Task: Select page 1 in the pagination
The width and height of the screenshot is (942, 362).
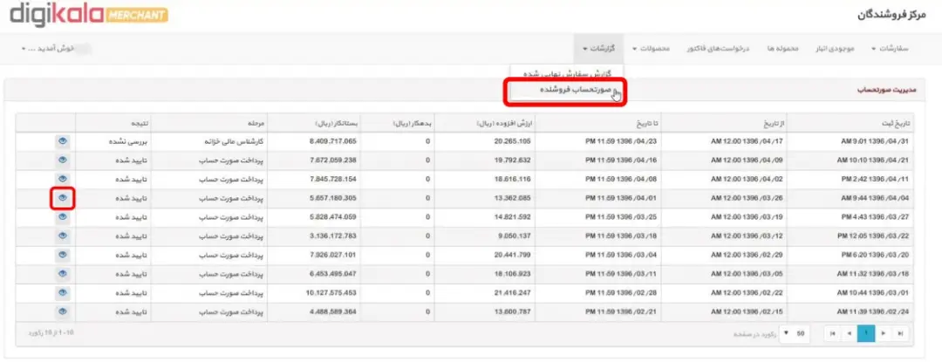Action: coord(866,332)
